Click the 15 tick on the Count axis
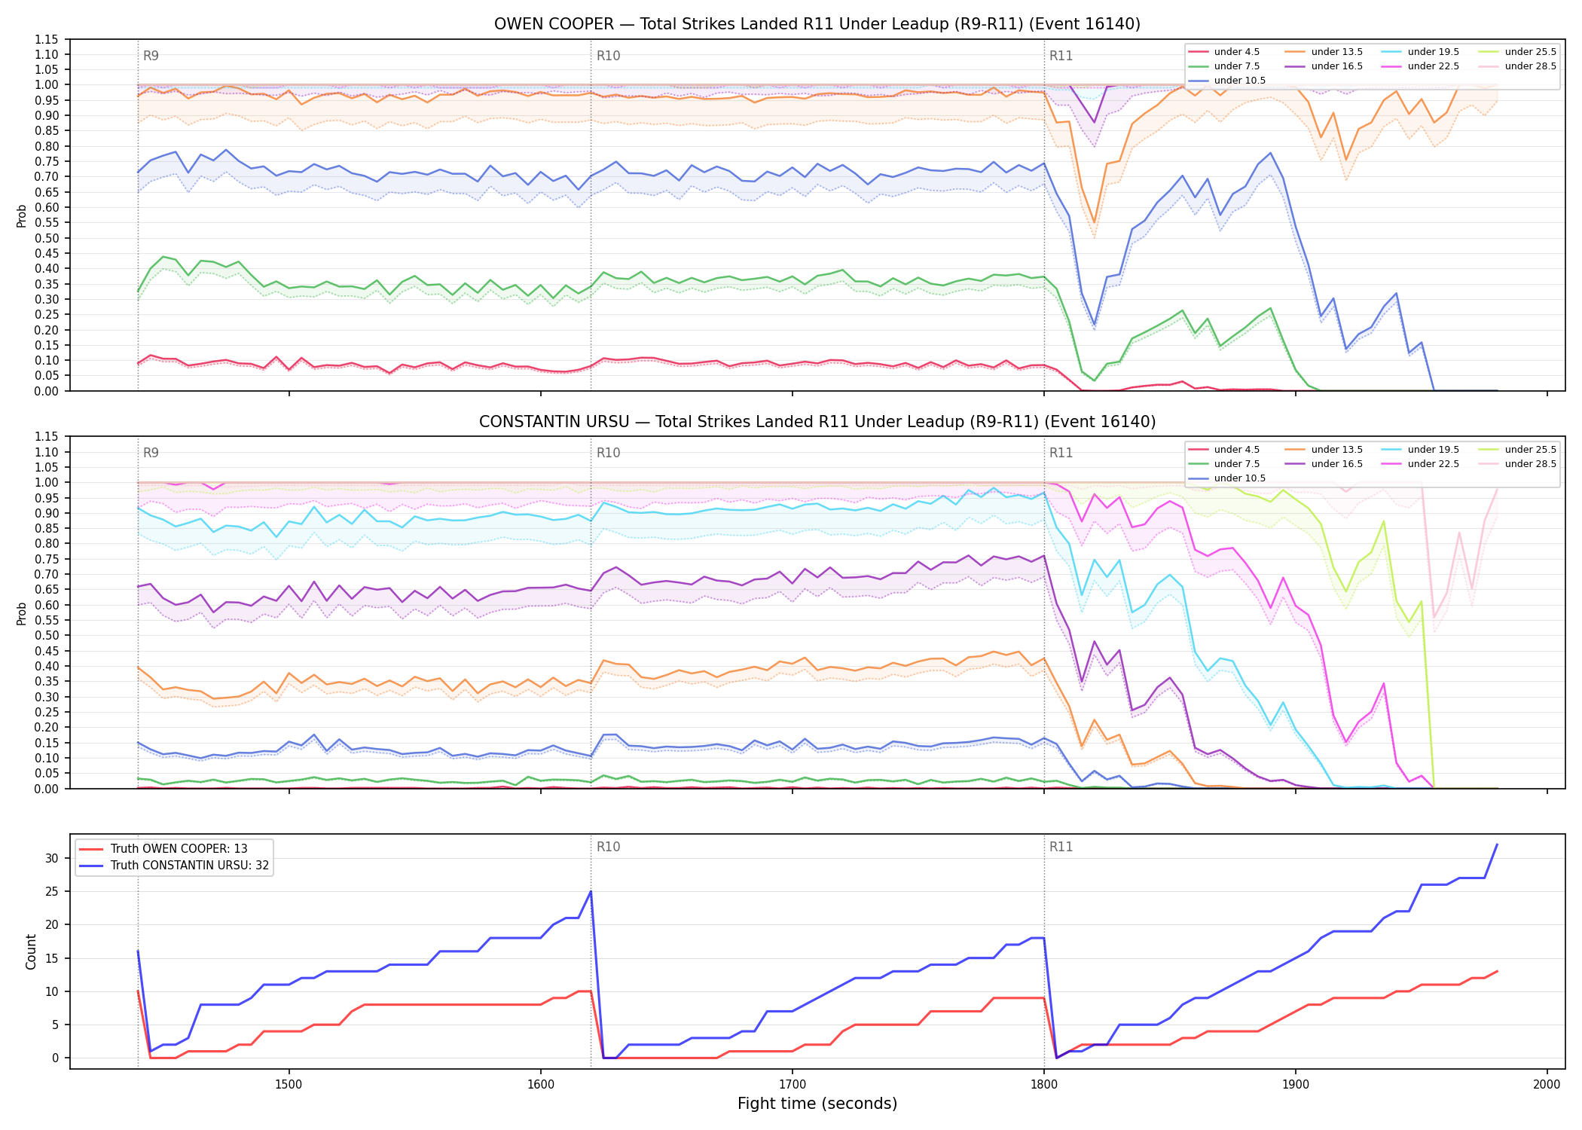The width and height of the screenshot is (1582, 1130). (52, 958)
